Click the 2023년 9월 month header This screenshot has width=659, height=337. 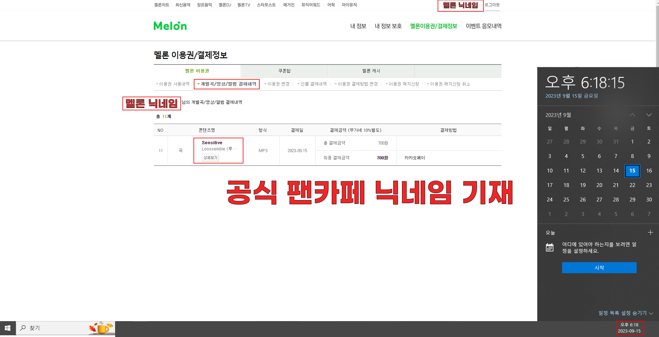[x=558, y=115]
